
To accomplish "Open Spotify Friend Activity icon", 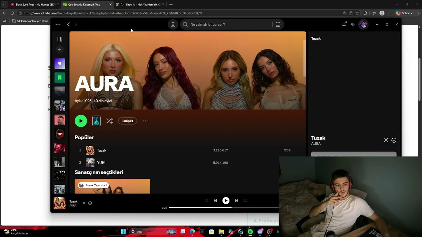I will [x=353, y=24].
